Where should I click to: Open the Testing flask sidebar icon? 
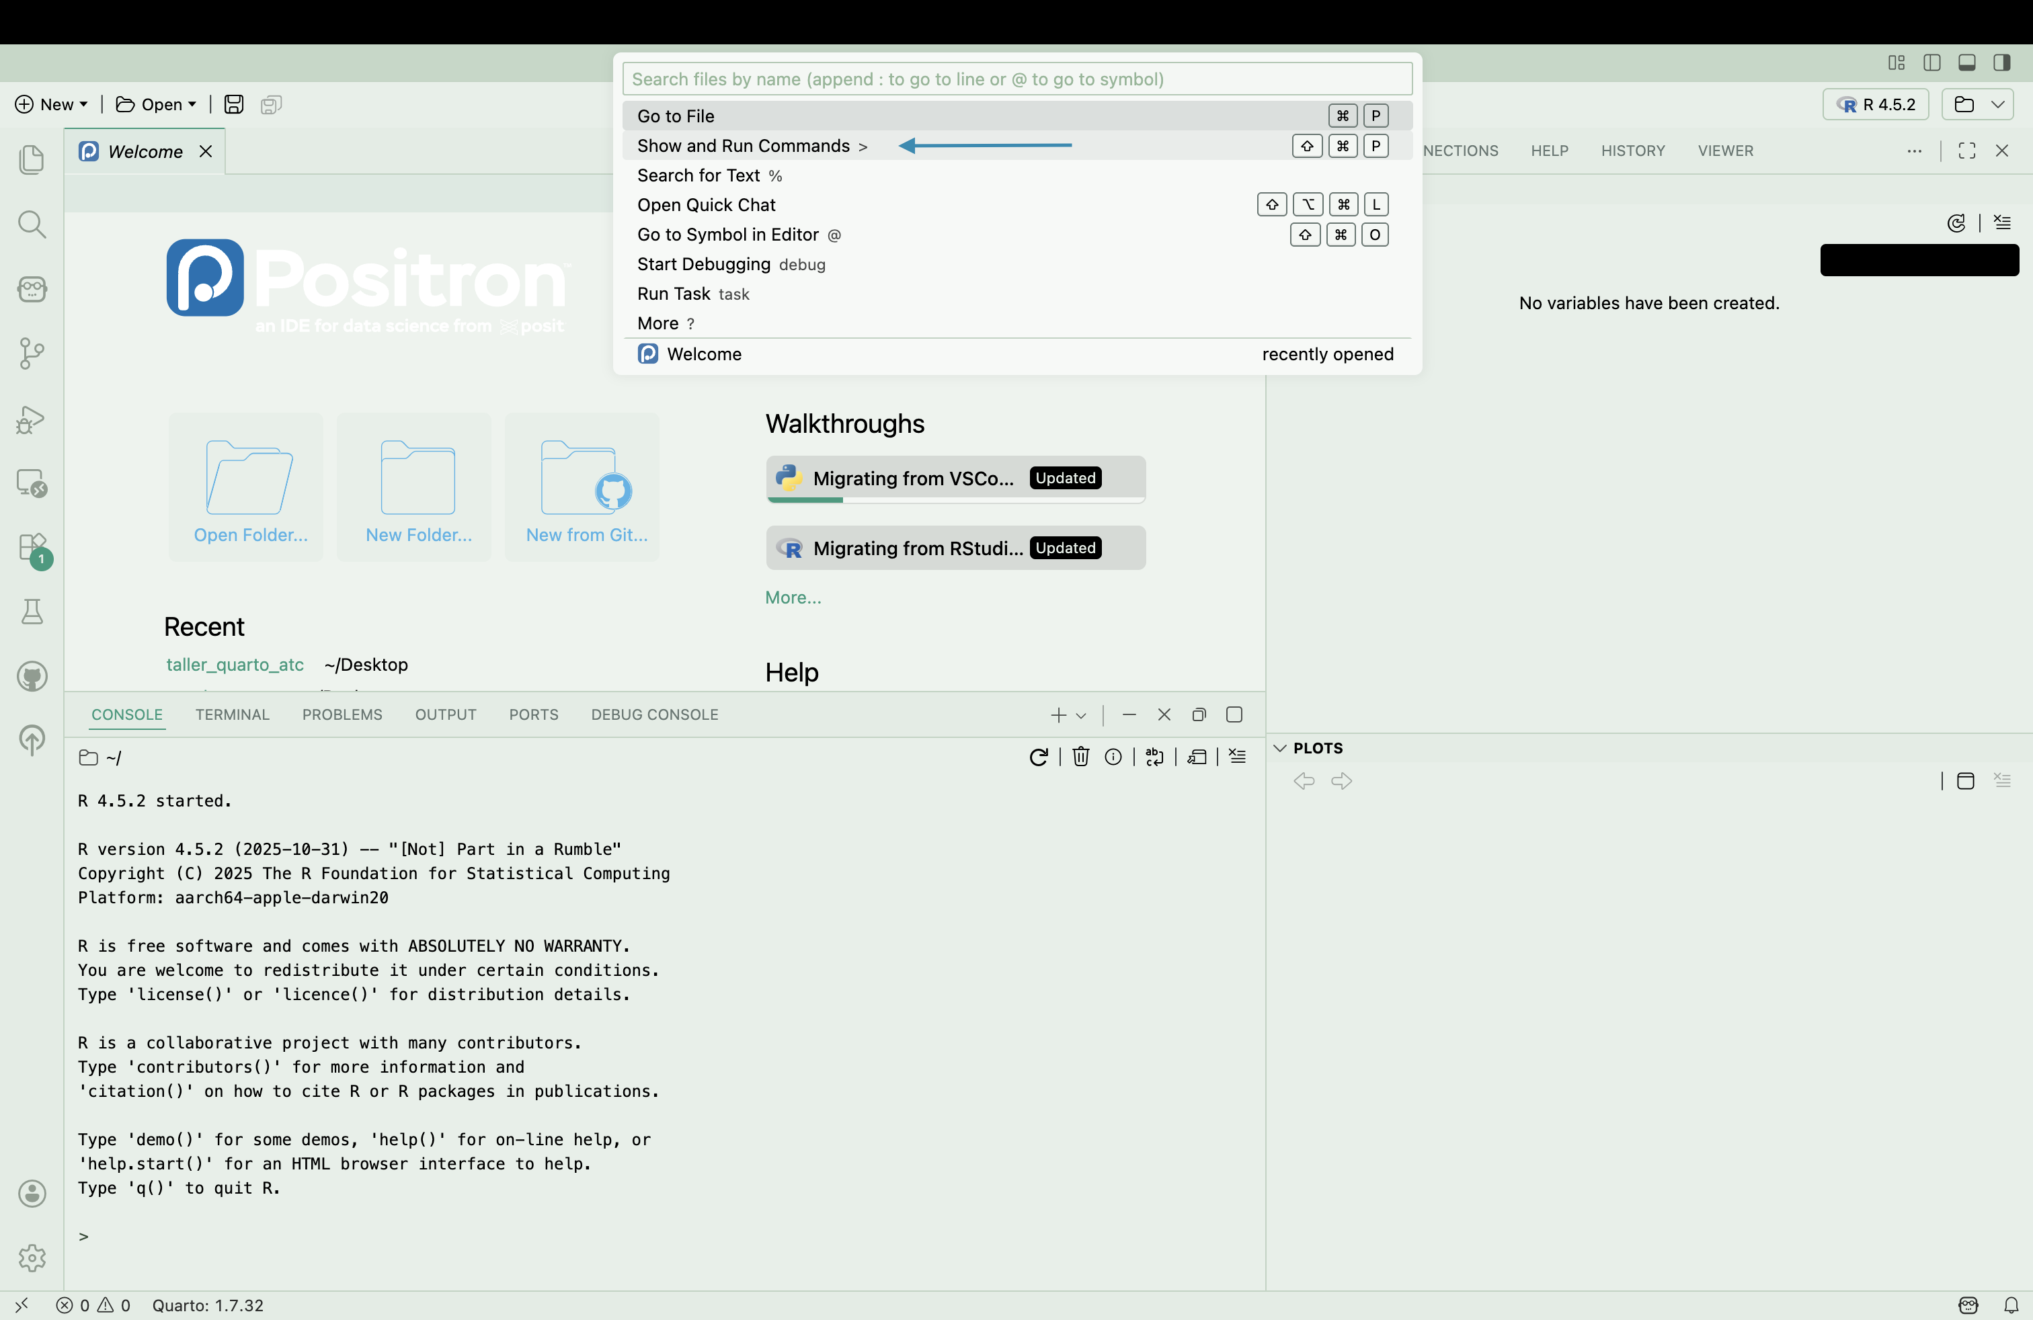point(32,612)
